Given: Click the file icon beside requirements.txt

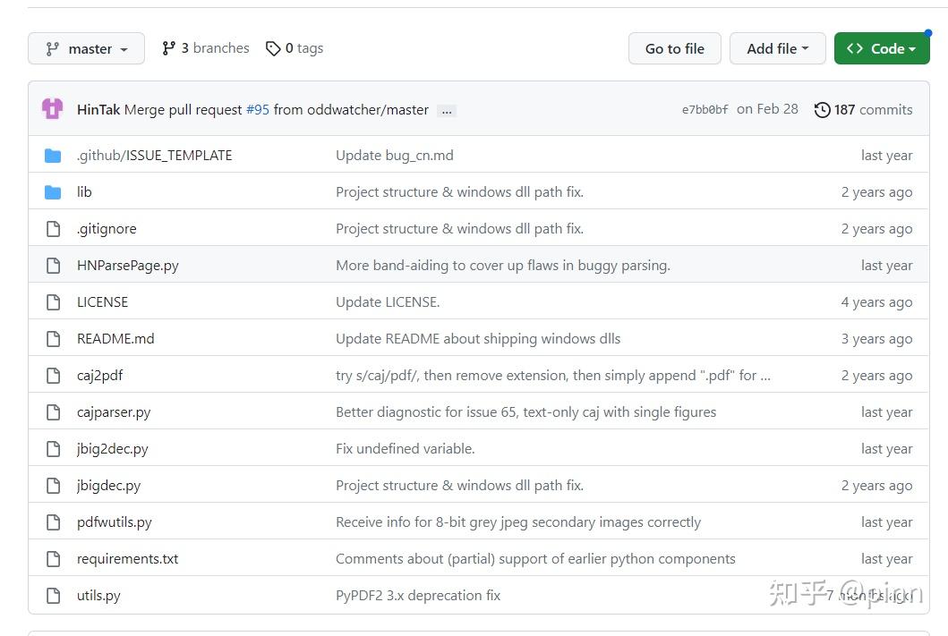Looking at the screenshot, I should click(x=53, y=559).
